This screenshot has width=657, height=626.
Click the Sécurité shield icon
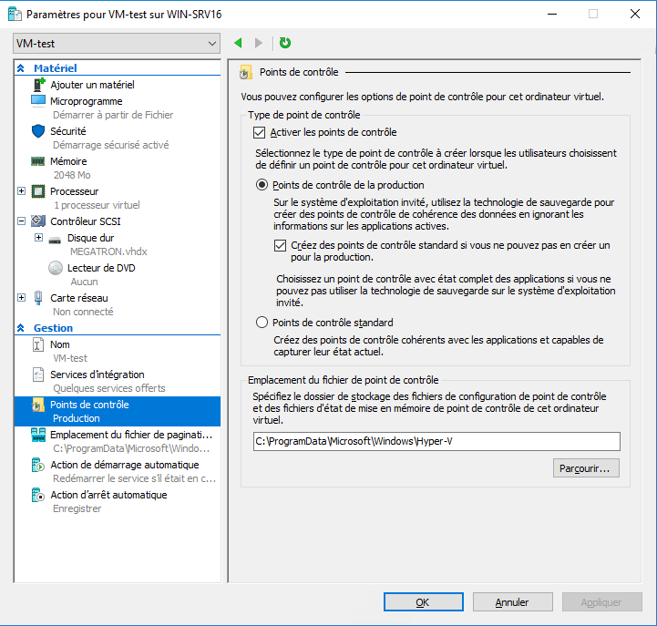[x=38, y=131]
